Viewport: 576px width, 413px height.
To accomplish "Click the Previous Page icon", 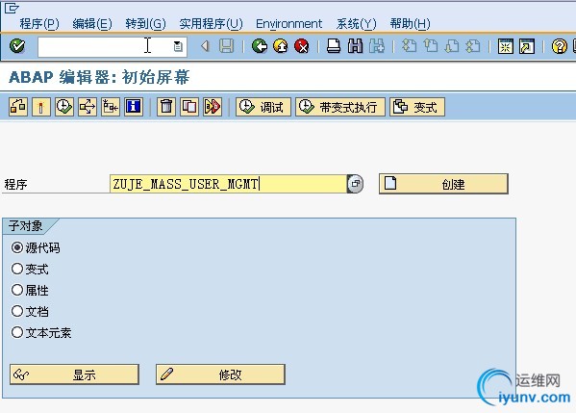I will tap(430, 46).
